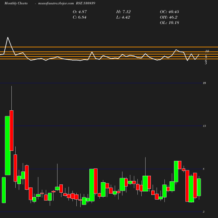The width and height of the screenshot is (218, 218).
Task: Select the indicator axis label '10'
Action: [207, 51]
